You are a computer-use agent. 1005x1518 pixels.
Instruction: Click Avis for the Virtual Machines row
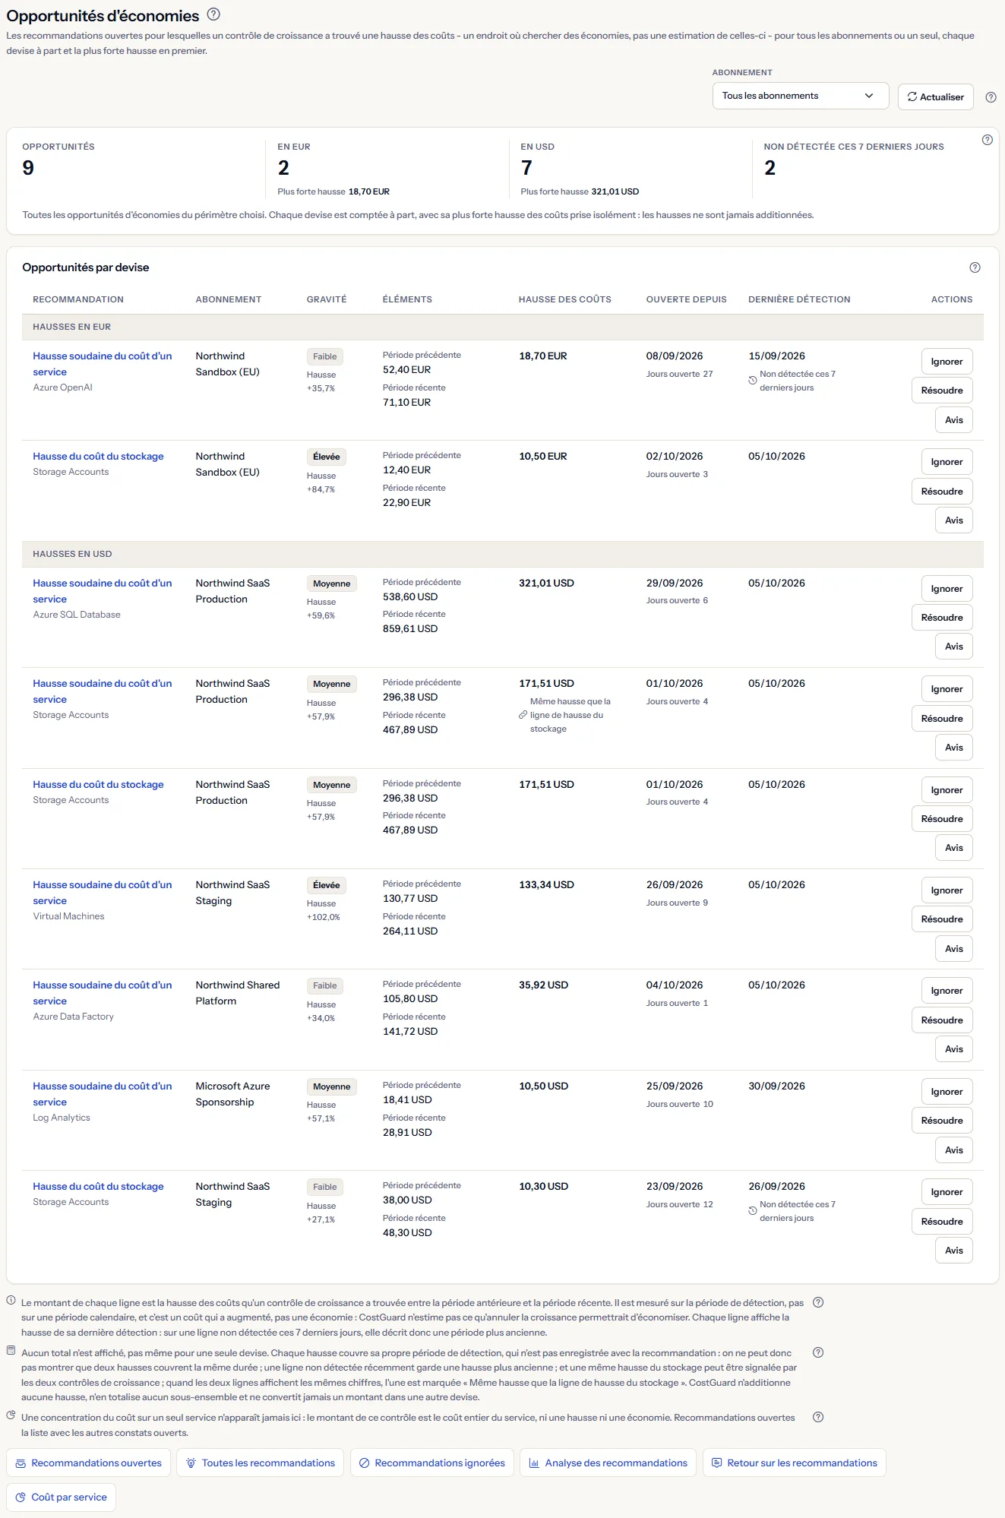click(954, 949)
